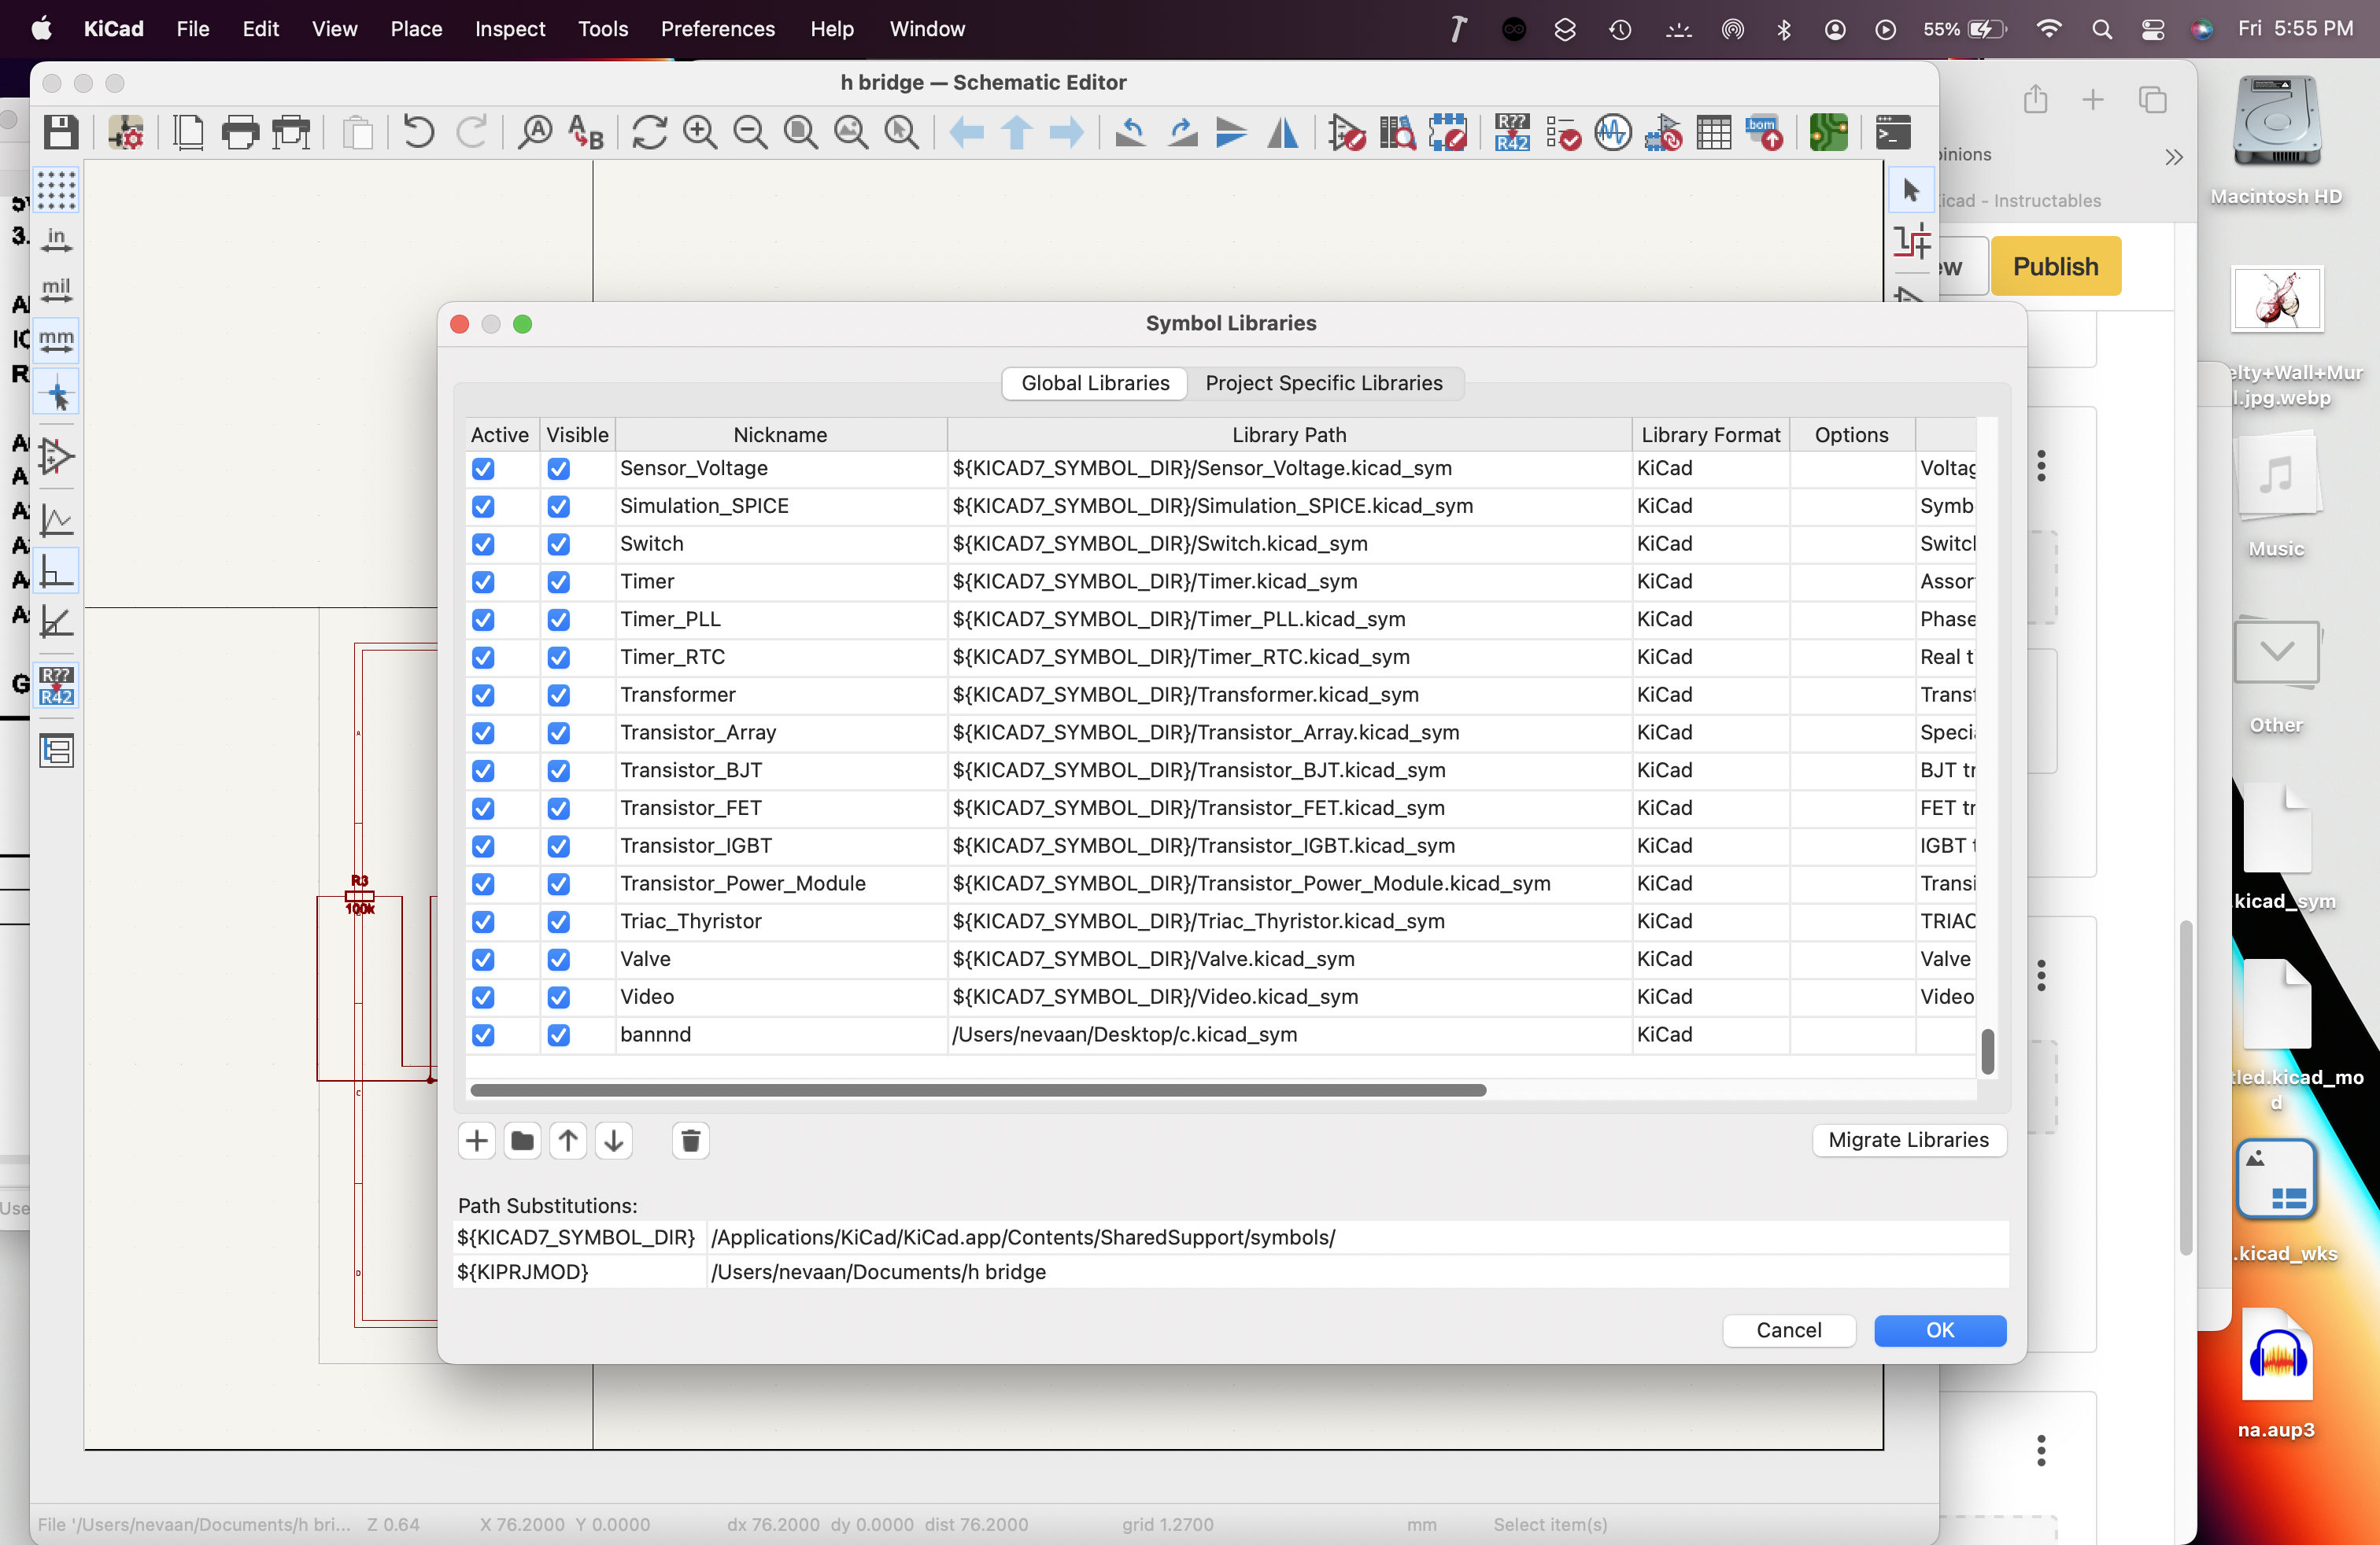This screenshot has width=2380, height=1545.
Task: Click the Nickname column header
Action: [780, 435]
